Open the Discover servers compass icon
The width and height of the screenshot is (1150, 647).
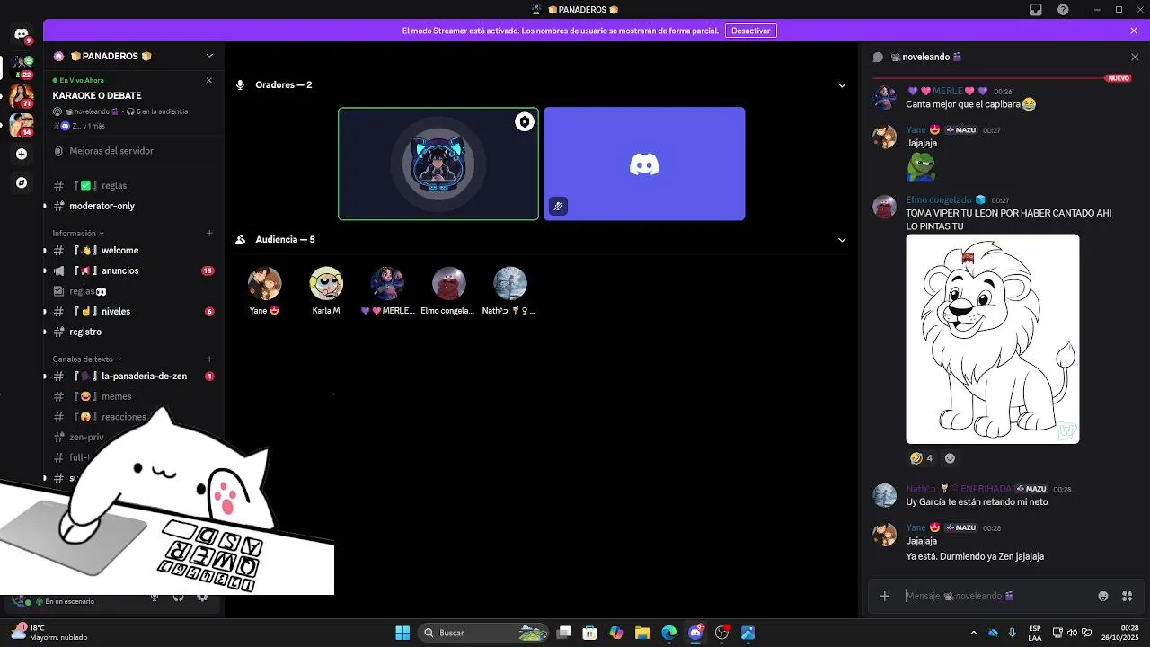click(22, 182)
